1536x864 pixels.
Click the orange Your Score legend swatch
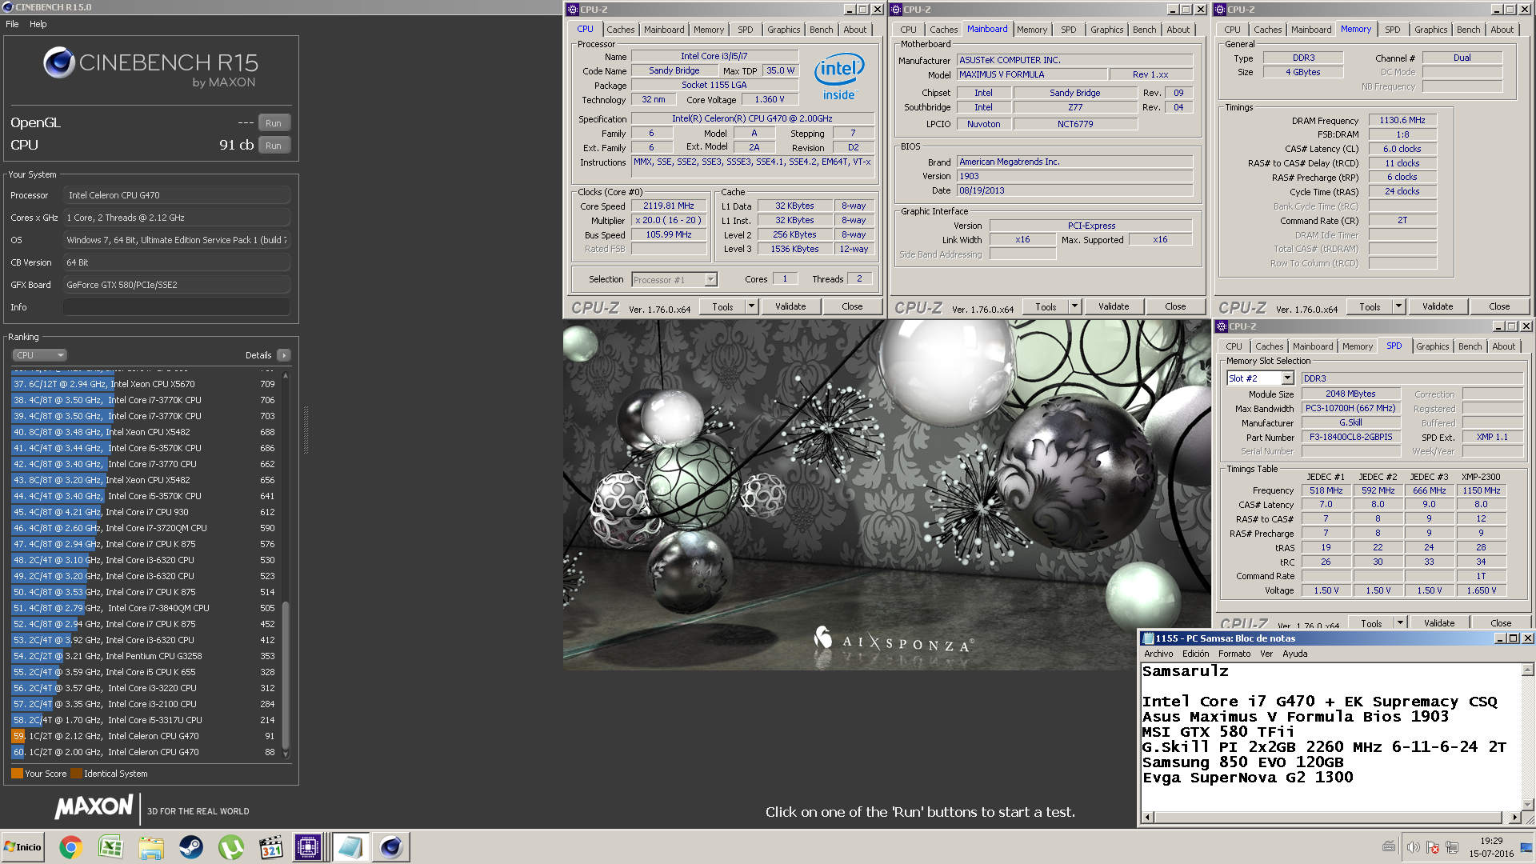pyautogui.click(x=17, y=774)
